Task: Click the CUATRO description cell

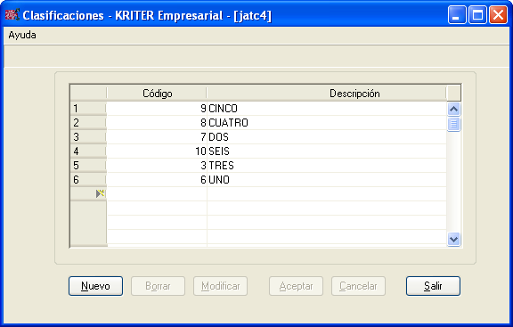Action: (x=327, y=123)
